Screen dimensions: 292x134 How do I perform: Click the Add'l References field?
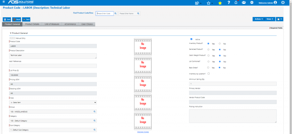pyautogui.click(x=53, y=66)
